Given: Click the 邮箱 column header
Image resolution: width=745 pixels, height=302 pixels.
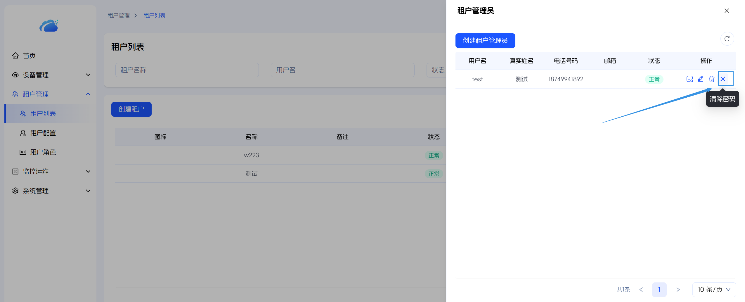Looking at the screenshot, I should tap(610, 61).
